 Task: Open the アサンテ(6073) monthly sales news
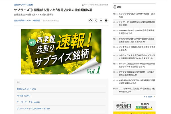pos(134,74)
